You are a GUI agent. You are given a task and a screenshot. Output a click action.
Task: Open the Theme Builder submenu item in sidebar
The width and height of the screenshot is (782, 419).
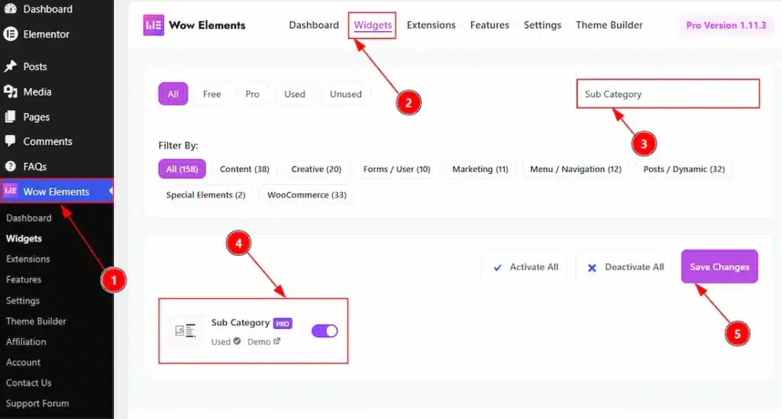click(x=36, y=321)
